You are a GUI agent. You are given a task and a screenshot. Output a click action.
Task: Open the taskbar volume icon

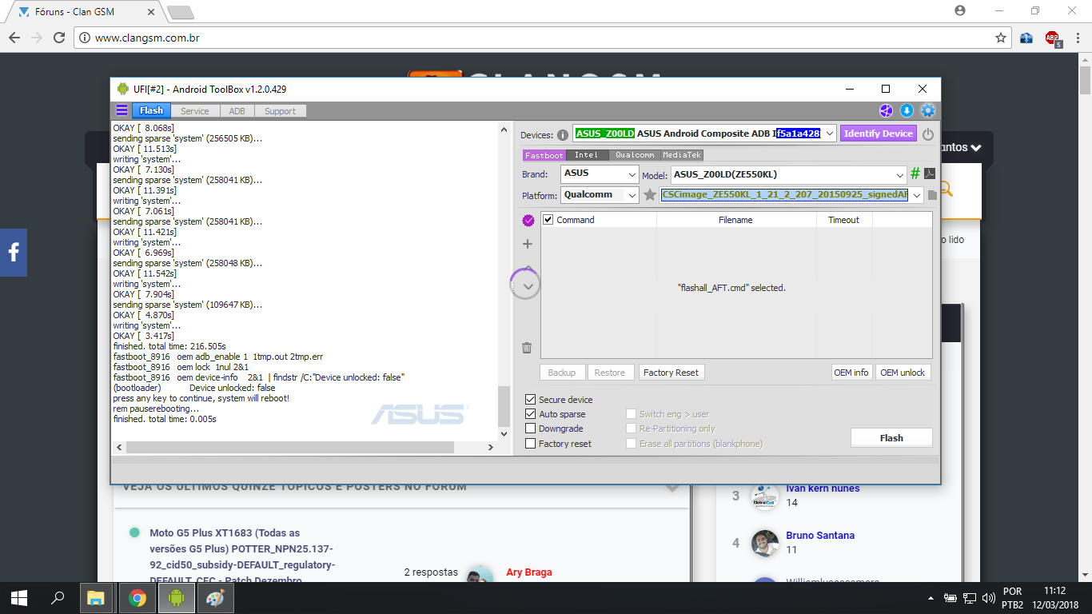[989, 597]
